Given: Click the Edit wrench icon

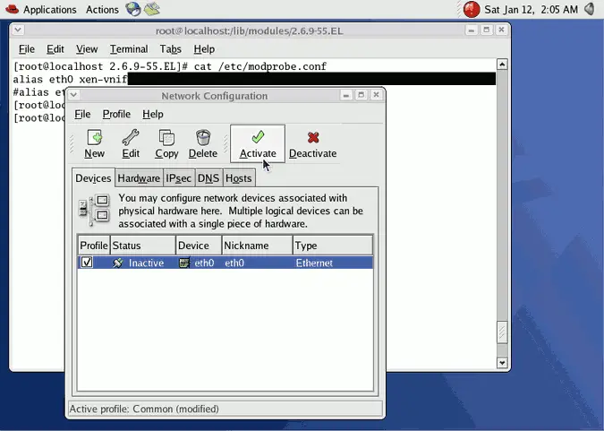Looking at the screenshot, I should pyautogui.click(x=131, y=138).
